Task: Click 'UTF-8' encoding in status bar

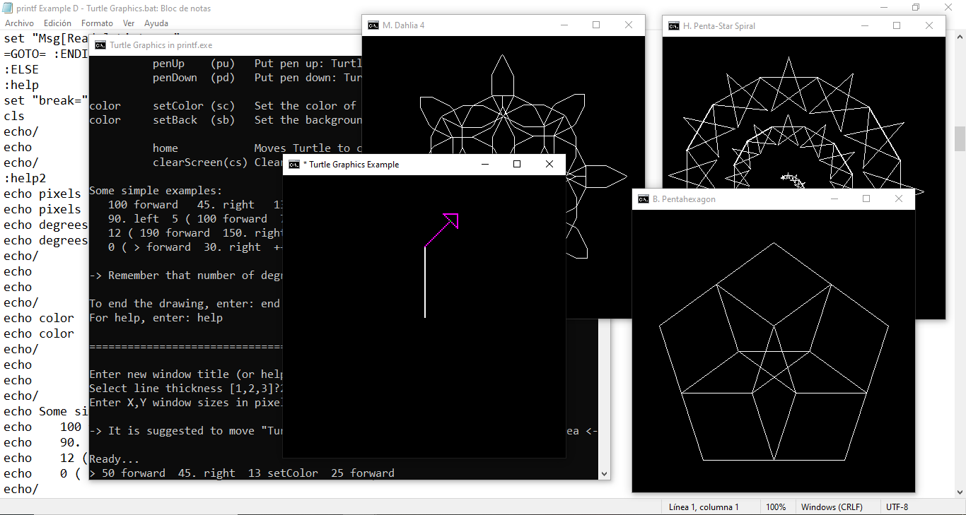Action: pos(897,507)
